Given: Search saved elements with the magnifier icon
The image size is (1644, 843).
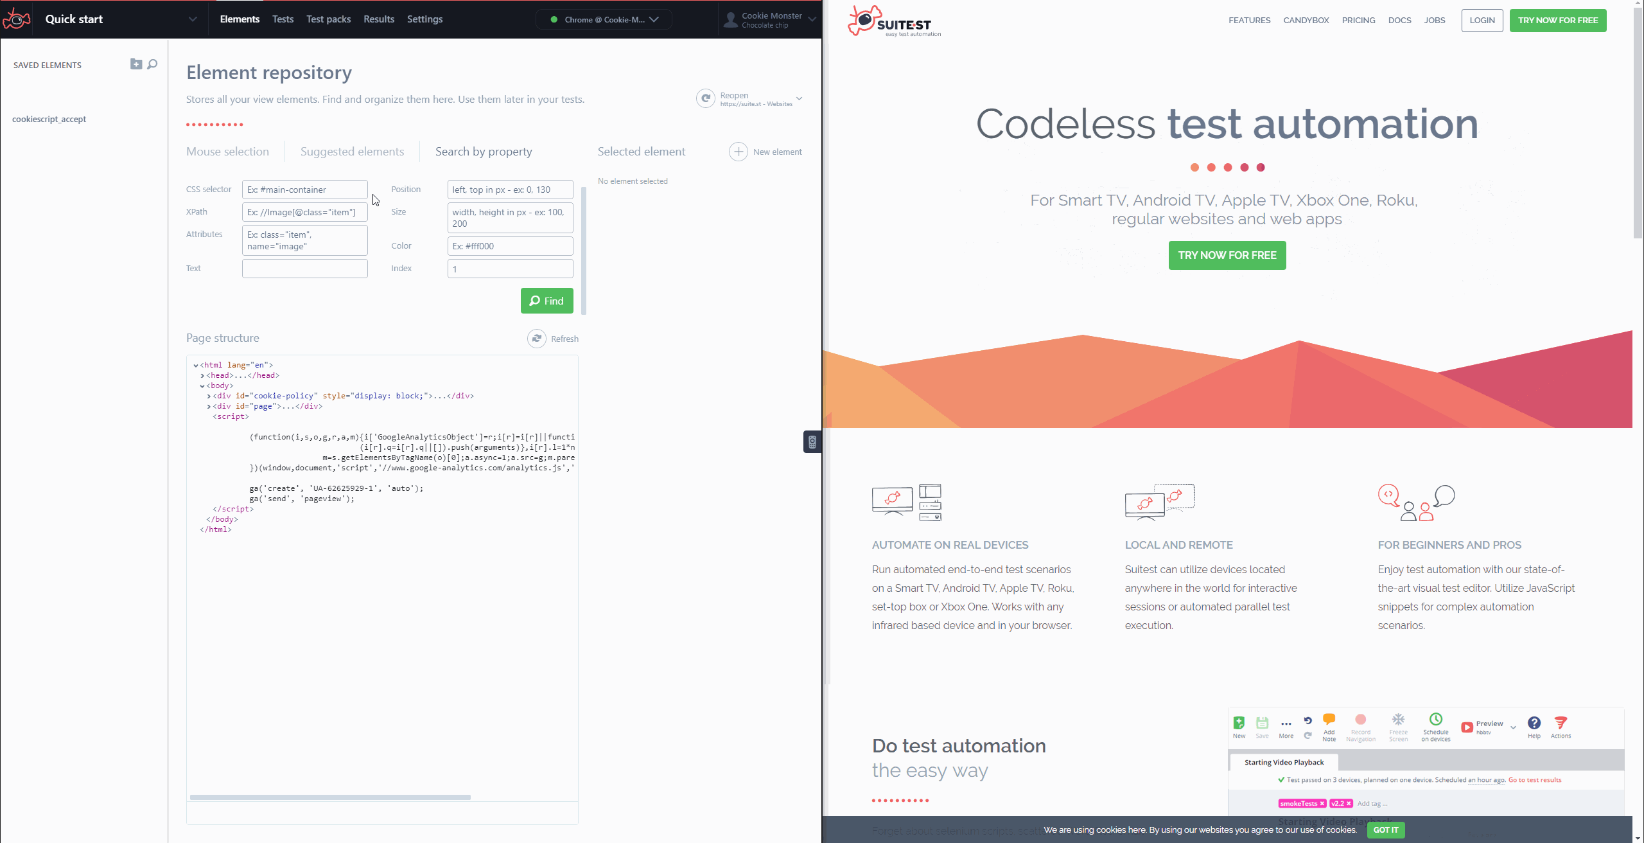Looking at the screenshot, I should coord(152,64).
